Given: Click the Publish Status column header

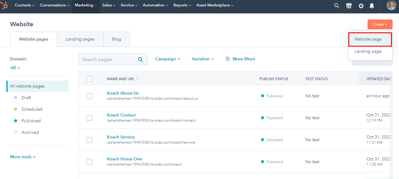Looking at the screenshot, I should 274,79.
